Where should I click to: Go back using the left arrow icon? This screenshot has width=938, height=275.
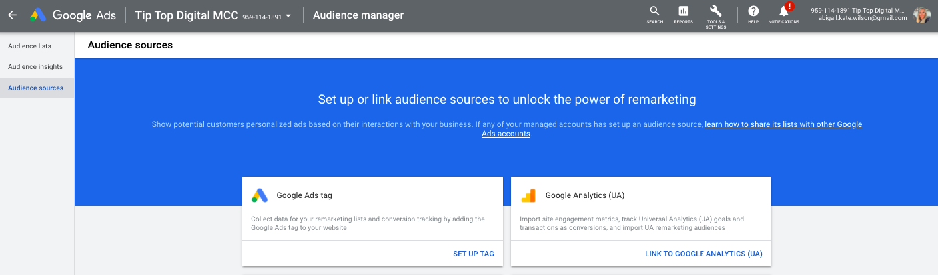[x=12, y=15]
